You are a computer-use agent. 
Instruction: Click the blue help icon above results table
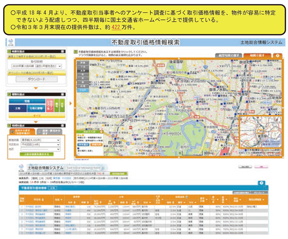pos(261,183)
